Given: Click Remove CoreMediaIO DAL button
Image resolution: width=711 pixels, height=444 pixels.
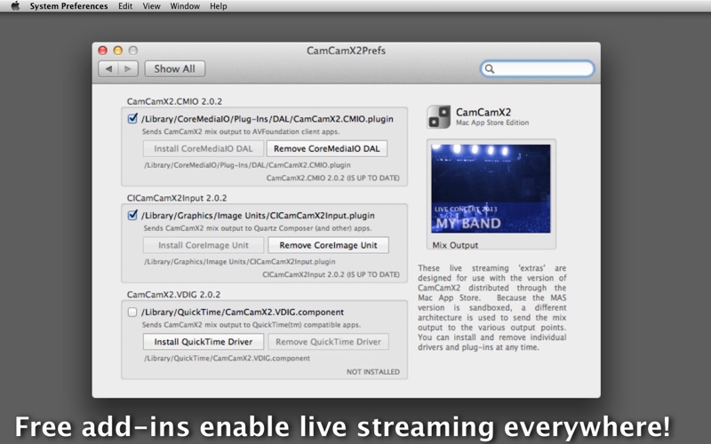Looking at the screenshot, I should [x=327, y=148].
